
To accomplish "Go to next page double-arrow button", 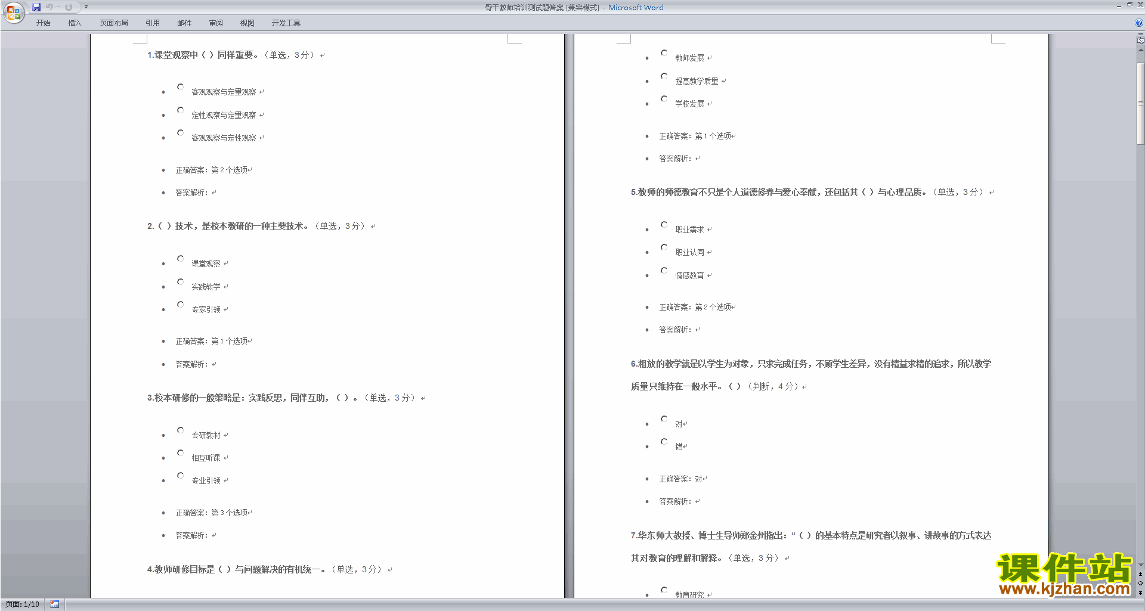I will 1140,593.
